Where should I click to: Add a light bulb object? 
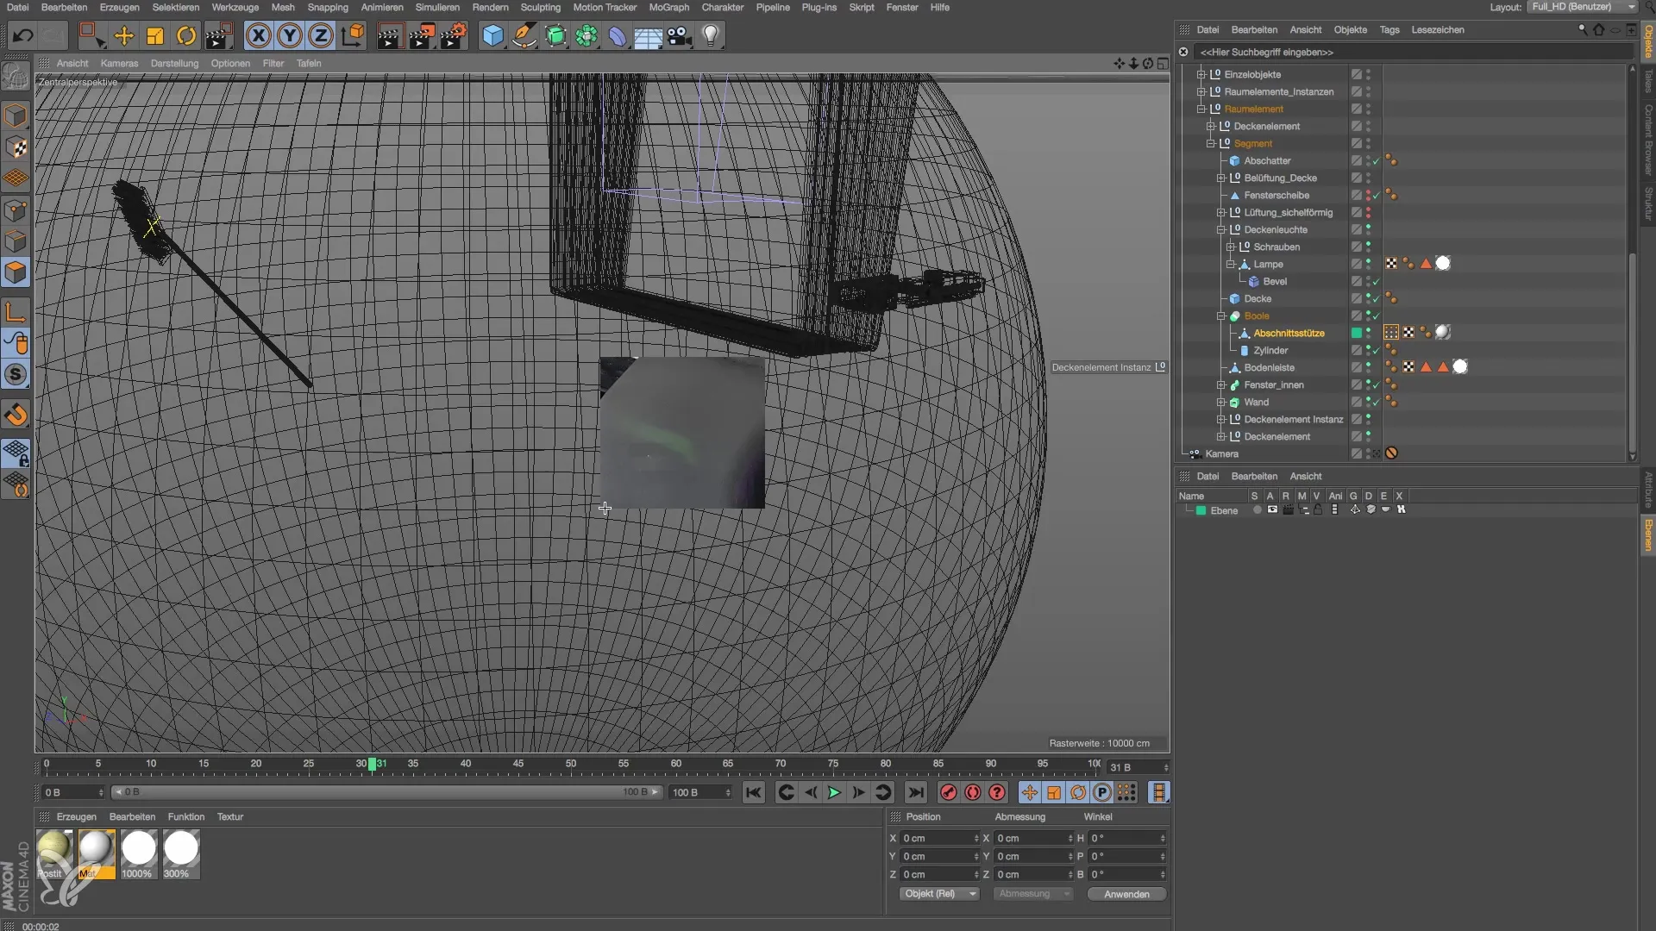(711, 35)
